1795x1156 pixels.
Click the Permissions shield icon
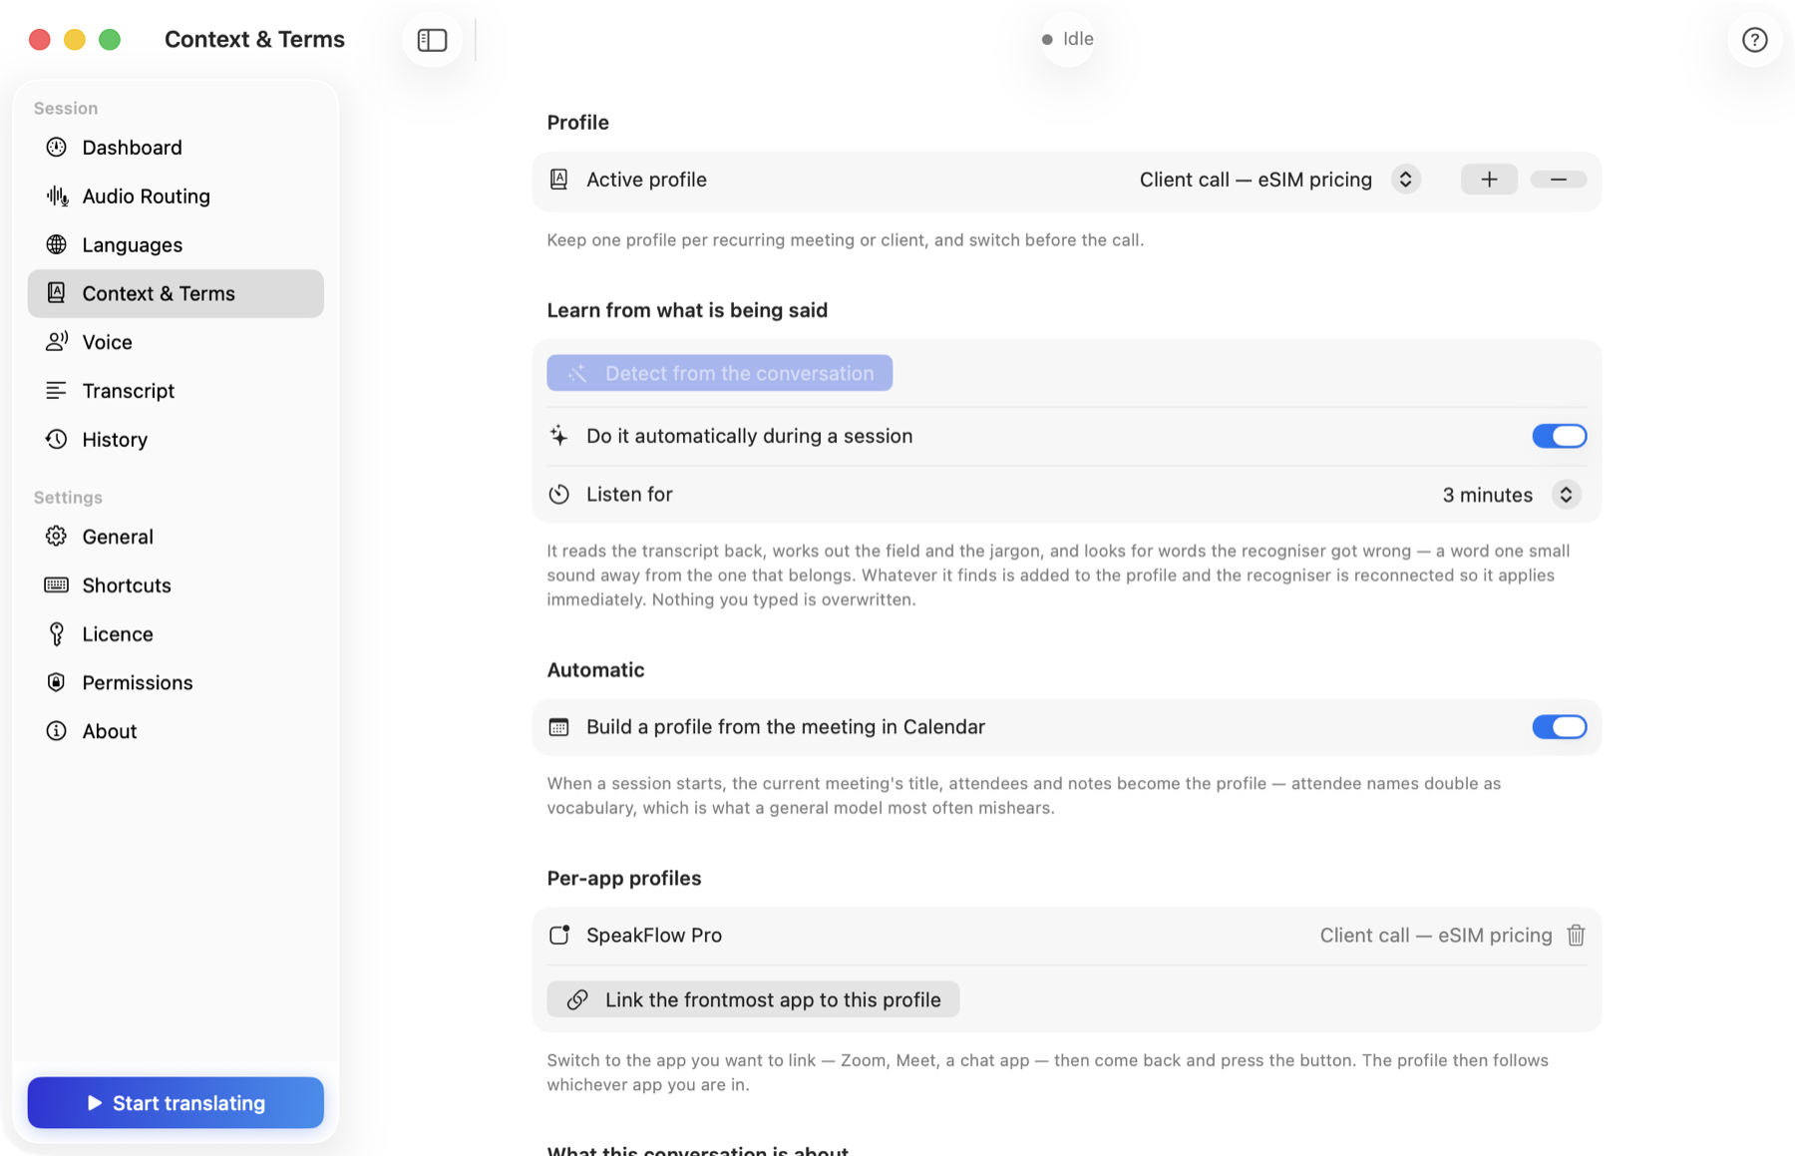pos(57,682)
